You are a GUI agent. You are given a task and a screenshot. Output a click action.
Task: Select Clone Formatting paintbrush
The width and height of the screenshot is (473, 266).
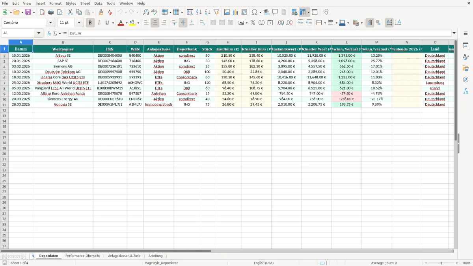(x=101, y=12)
